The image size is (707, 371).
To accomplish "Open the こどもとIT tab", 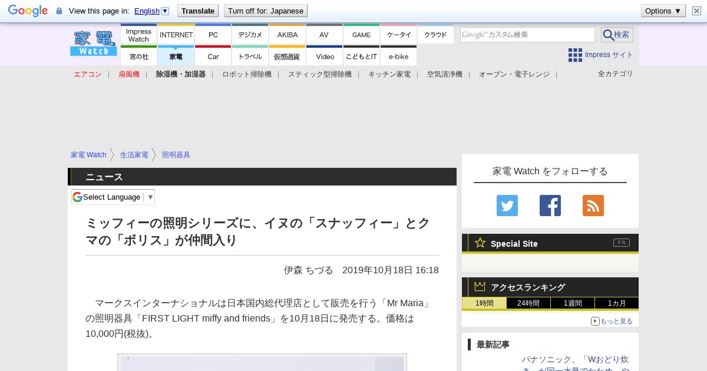I will 361,56.
